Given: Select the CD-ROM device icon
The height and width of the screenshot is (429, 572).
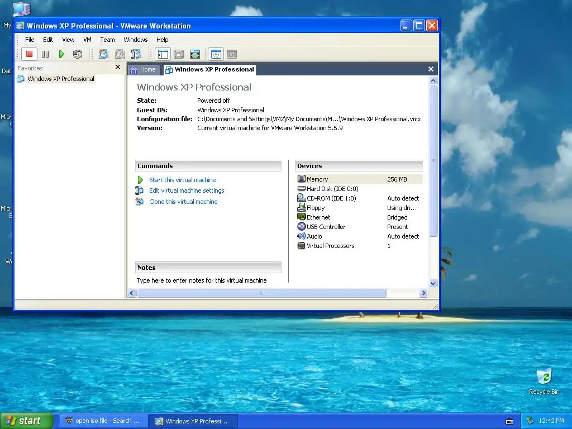Looking at the screenshot, I should (x=301, y=198).
